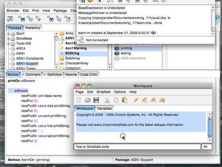Click the Workspace vertical scrollbar thumb
The image size is (222, 167).
[x=210, y=128]
